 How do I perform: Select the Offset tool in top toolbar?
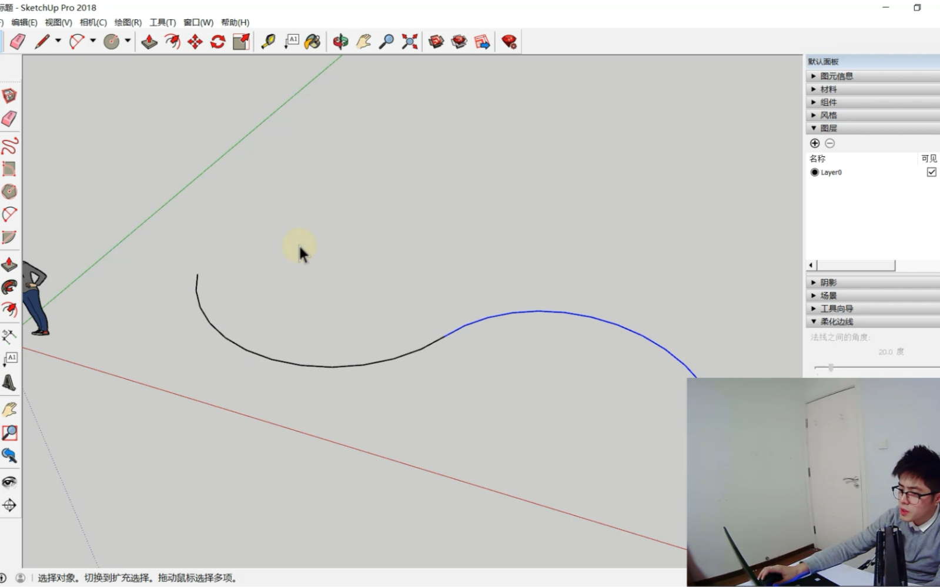pos(172,41)
